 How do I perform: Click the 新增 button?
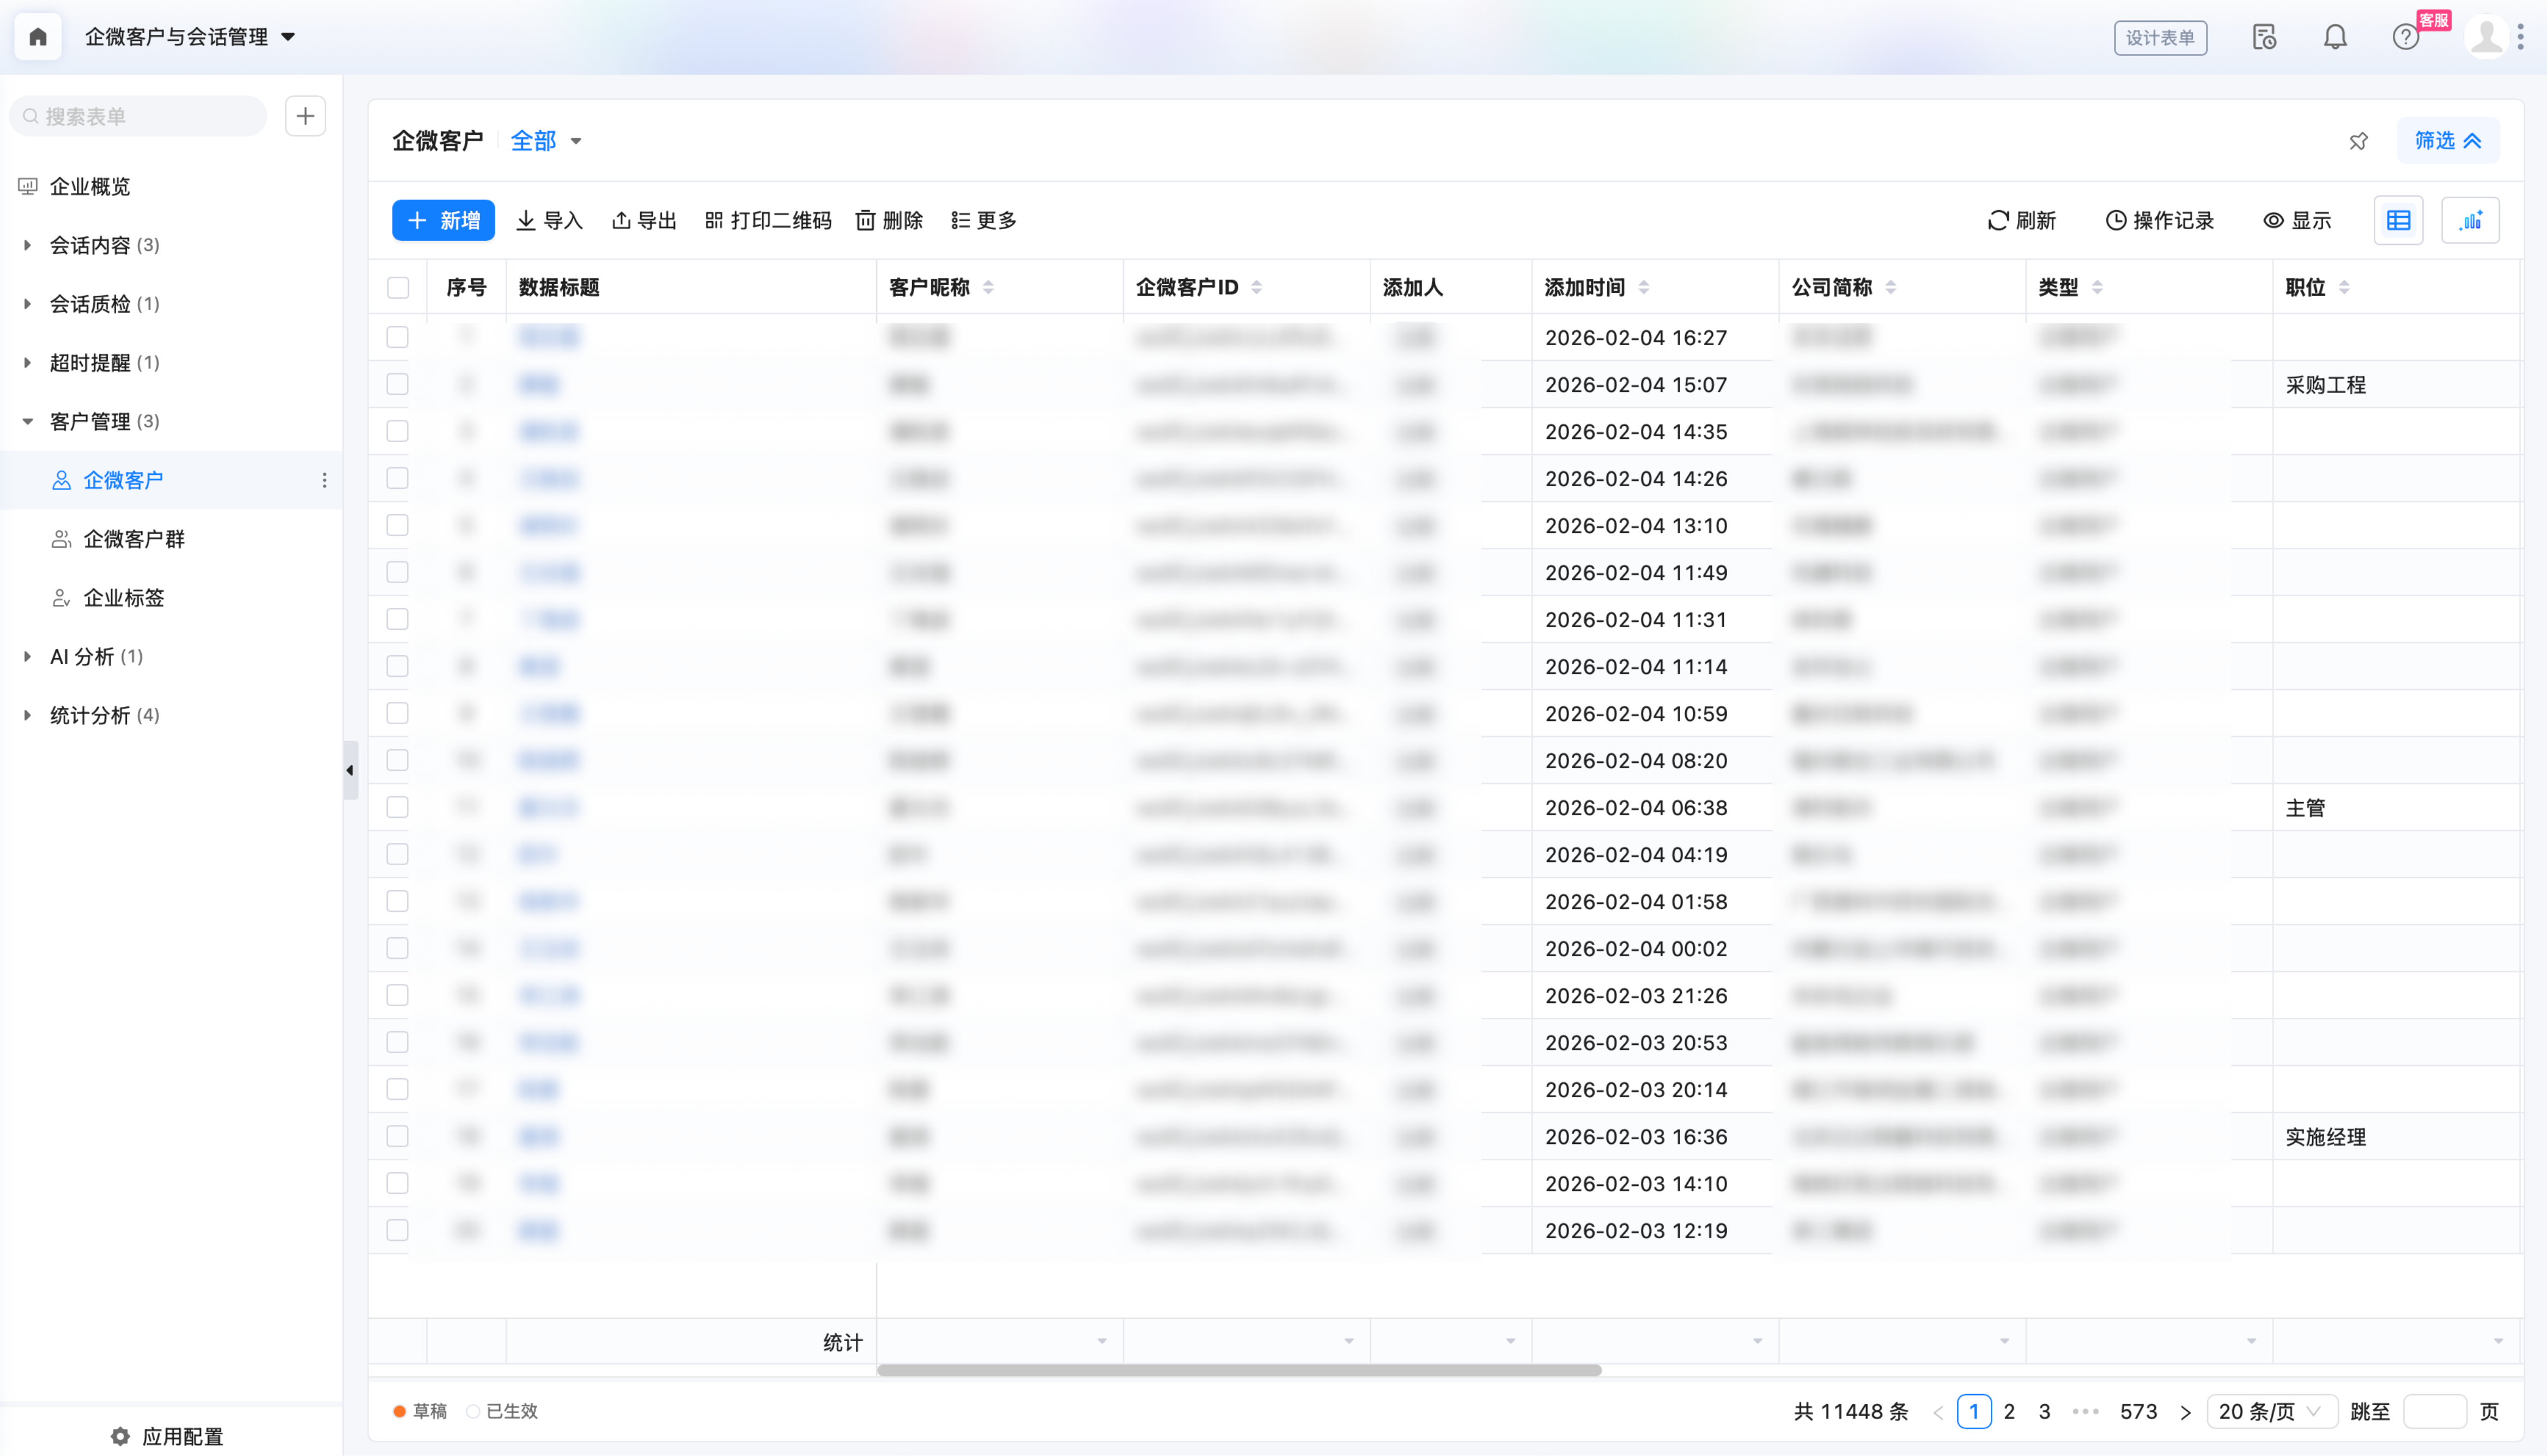443,220
